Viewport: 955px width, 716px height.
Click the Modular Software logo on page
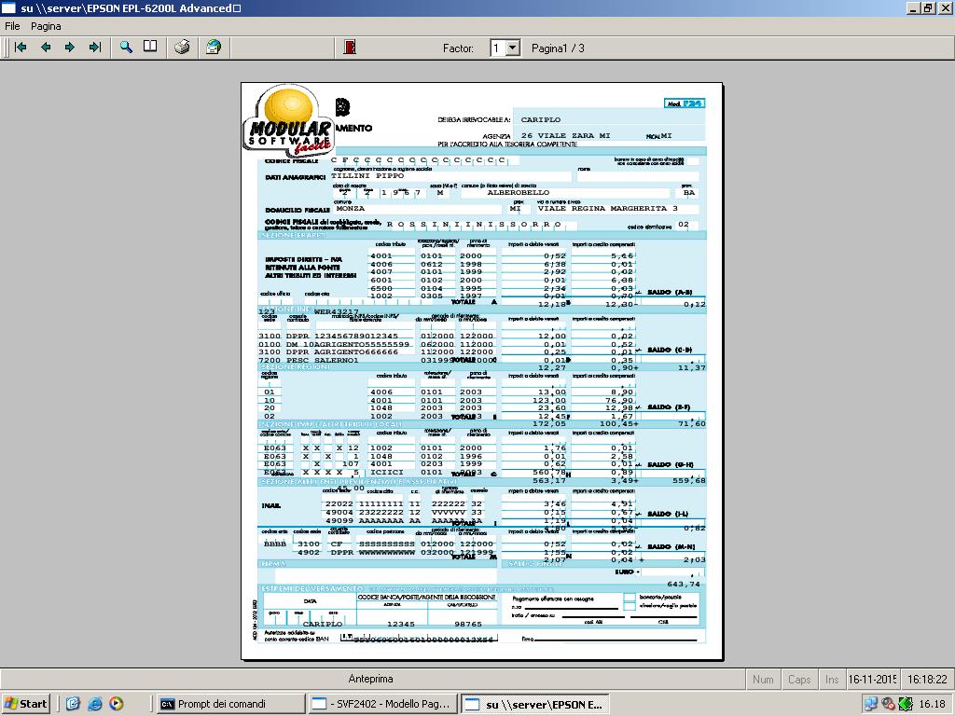pyautogui.click(x=289, y=120)
